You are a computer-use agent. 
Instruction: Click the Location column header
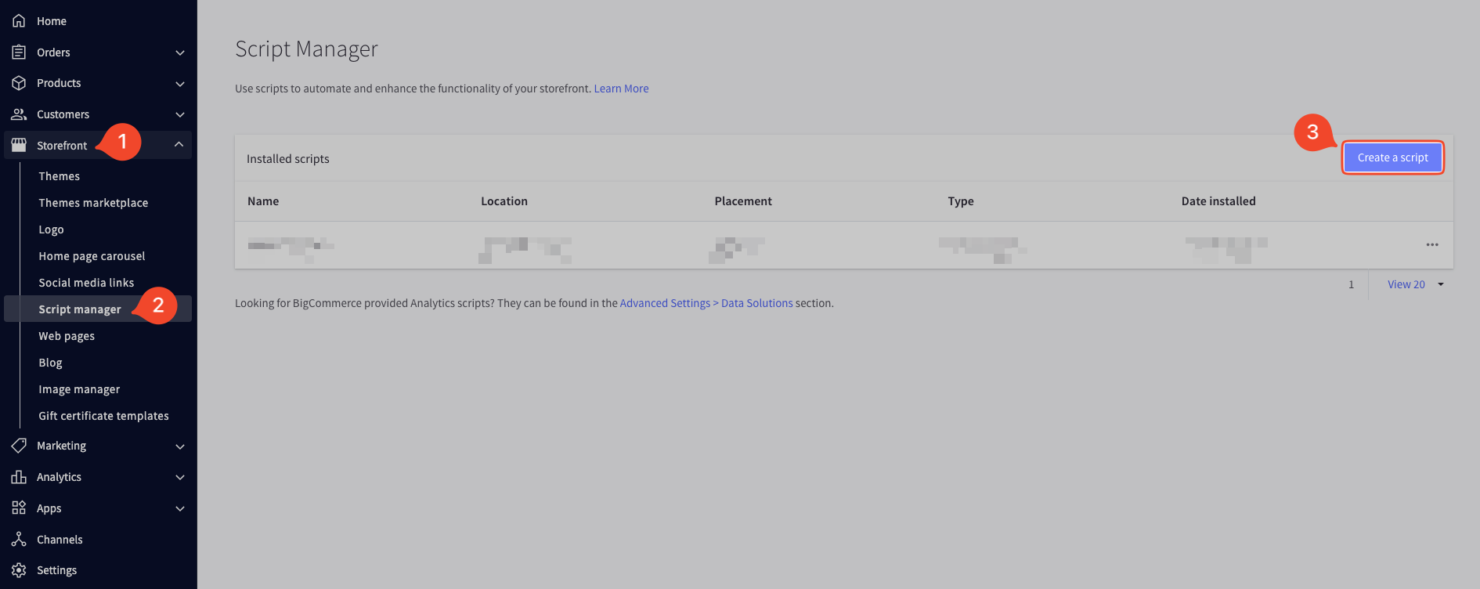(504, 201)
